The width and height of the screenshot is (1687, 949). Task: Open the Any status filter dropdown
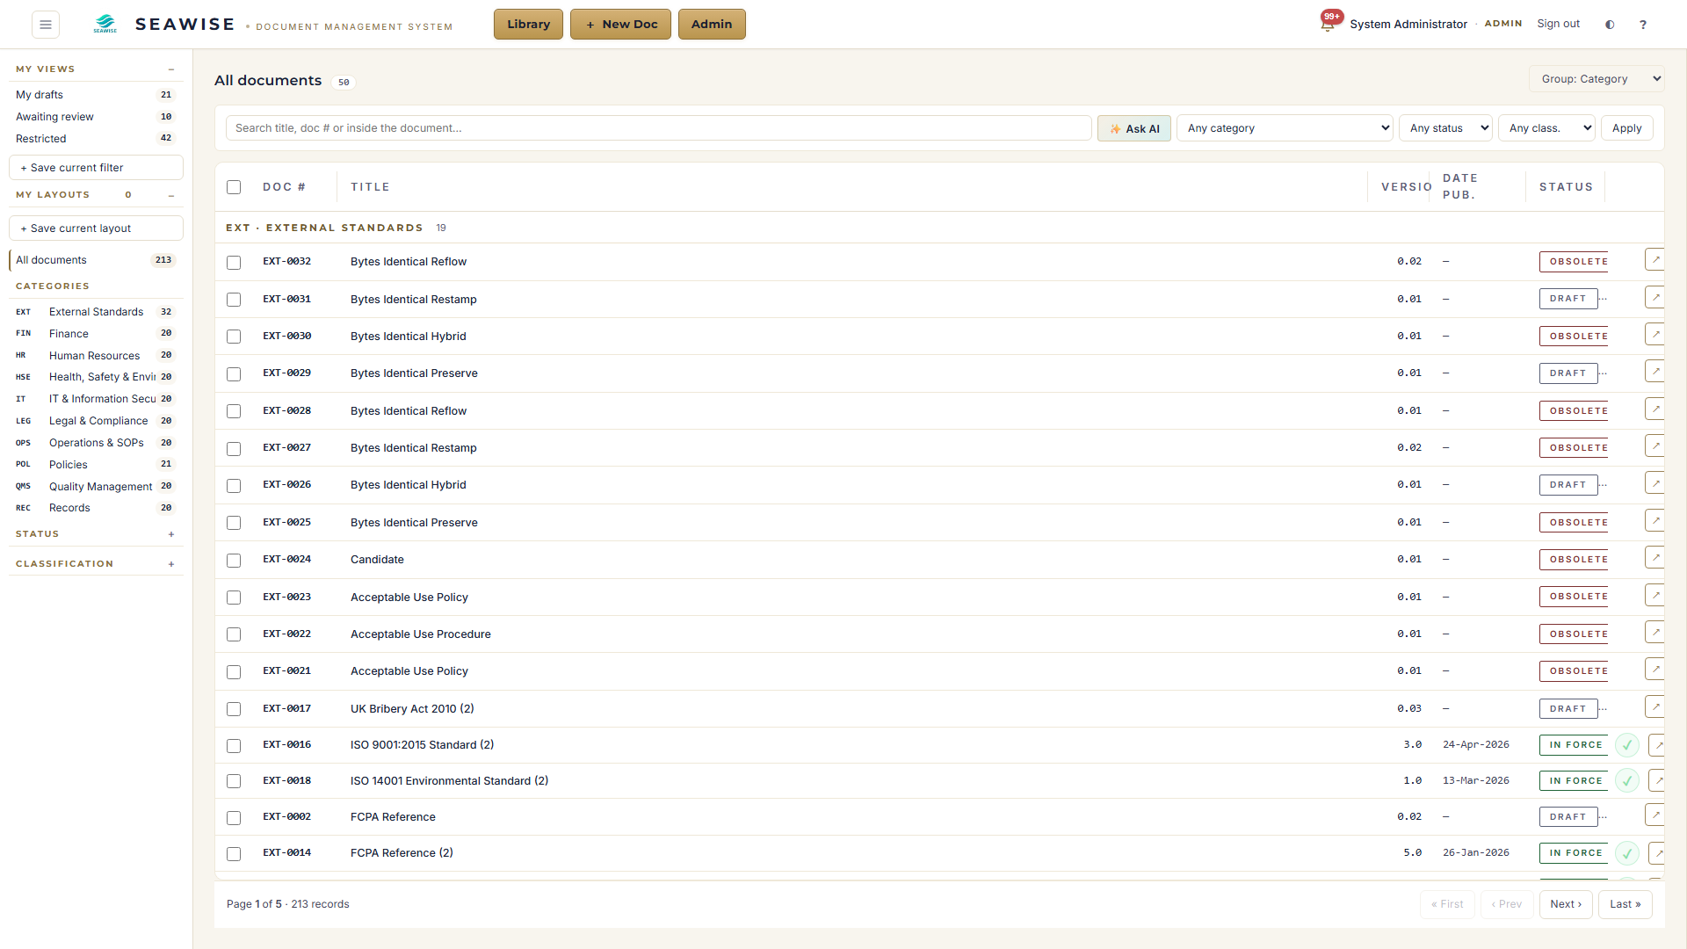(x=1445, y=128)
